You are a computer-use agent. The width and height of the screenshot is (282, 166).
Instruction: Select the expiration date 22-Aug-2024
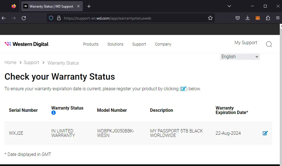(228, 133)
